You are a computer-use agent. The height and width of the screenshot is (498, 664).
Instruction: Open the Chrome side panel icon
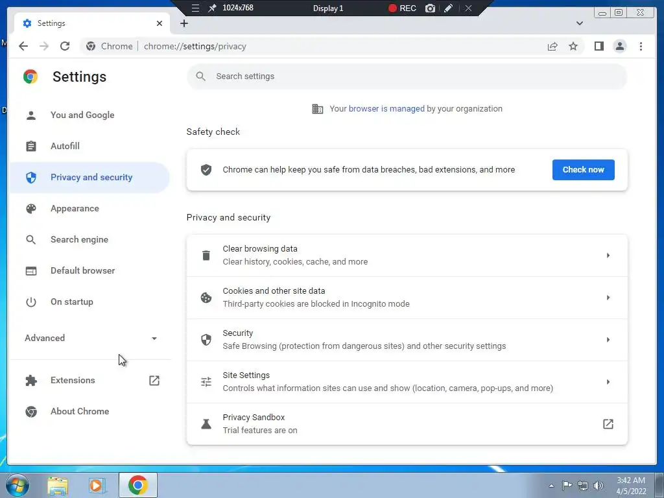(599, 46)
